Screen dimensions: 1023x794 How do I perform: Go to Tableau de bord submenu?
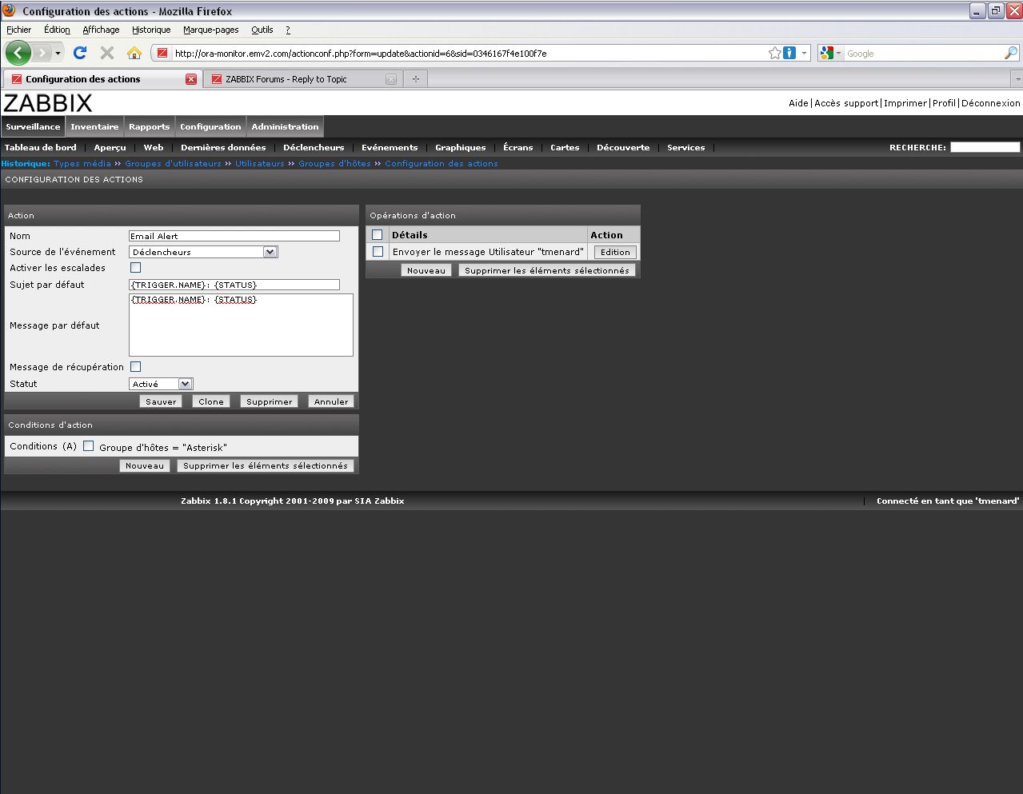tap(41, 147)
